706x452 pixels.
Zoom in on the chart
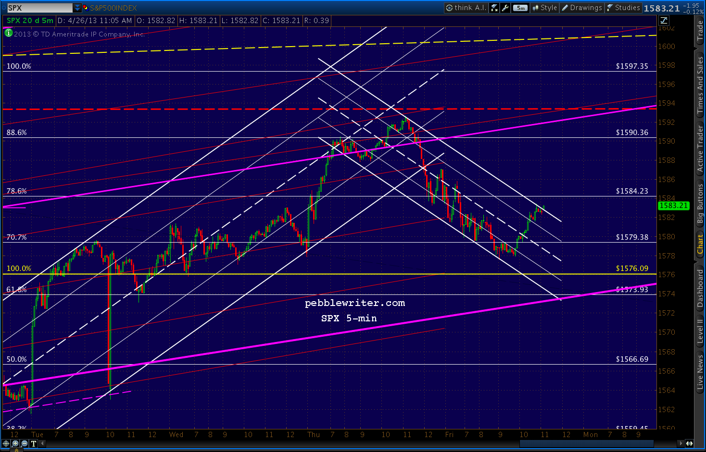15,443
